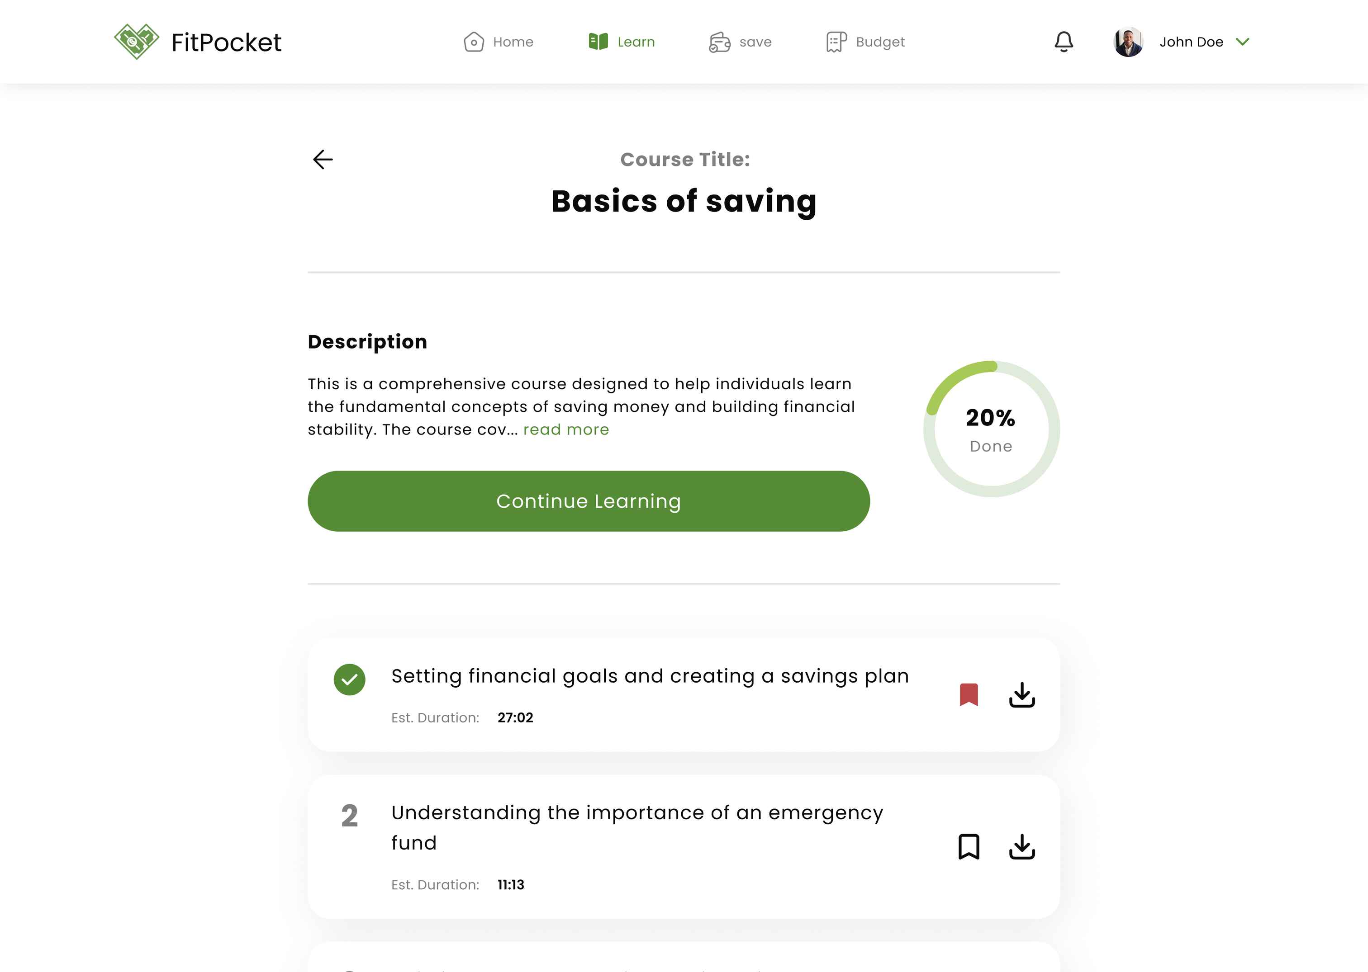Bookmark the emergency fund lesson
This screenshot has height=972, width=1368.
(x=969, y=846)
